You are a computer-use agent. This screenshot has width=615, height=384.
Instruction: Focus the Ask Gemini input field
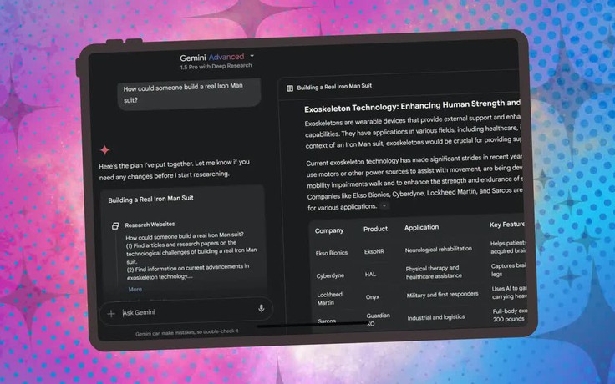184,312
